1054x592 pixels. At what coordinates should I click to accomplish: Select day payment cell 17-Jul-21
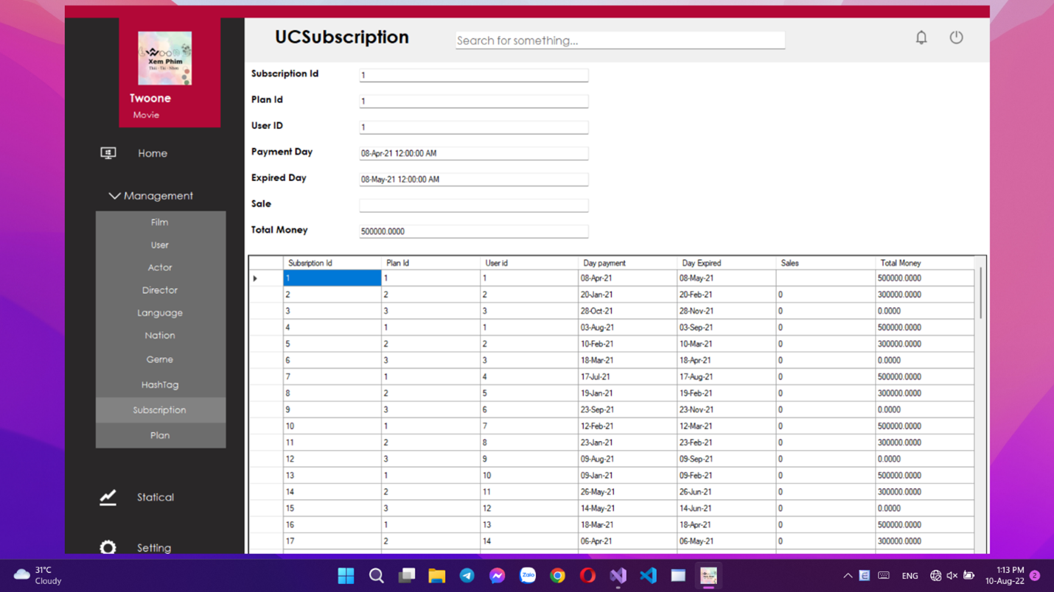[x=628, y=377]
